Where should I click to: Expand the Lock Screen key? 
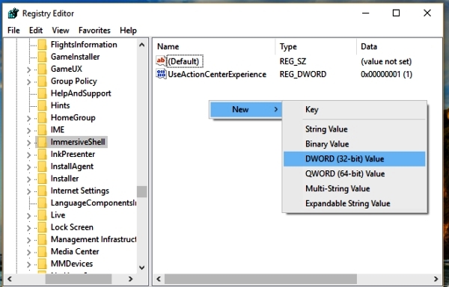[28, 227]
